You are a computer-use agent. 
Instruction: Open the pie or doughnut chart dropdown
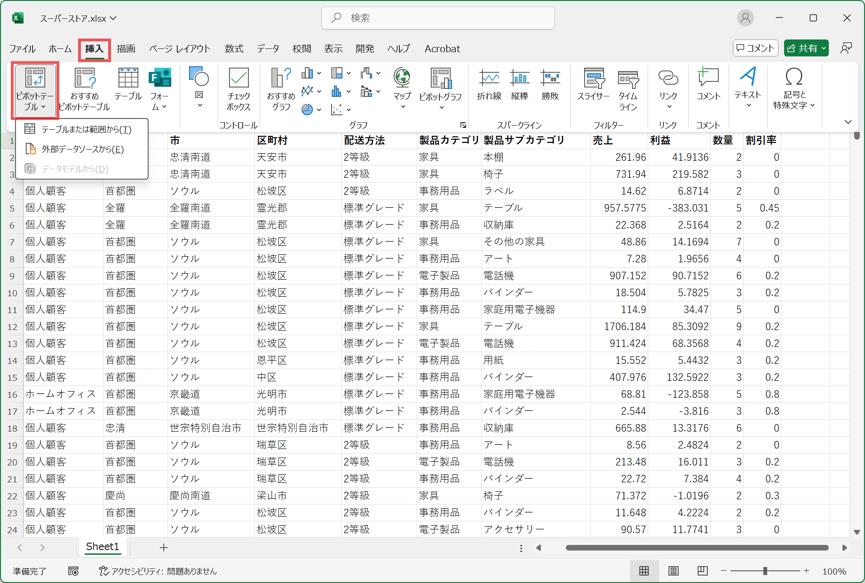point(311,110)
